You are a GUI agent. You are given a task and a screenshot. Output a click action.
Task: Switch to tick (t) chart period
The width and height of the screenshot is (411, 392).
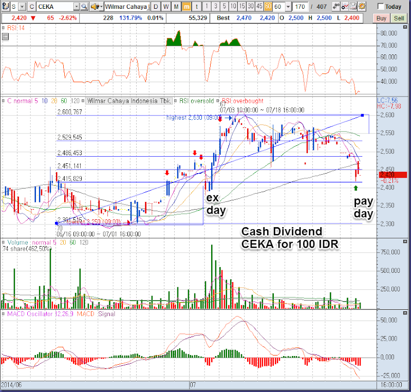[x=197, y=6]
